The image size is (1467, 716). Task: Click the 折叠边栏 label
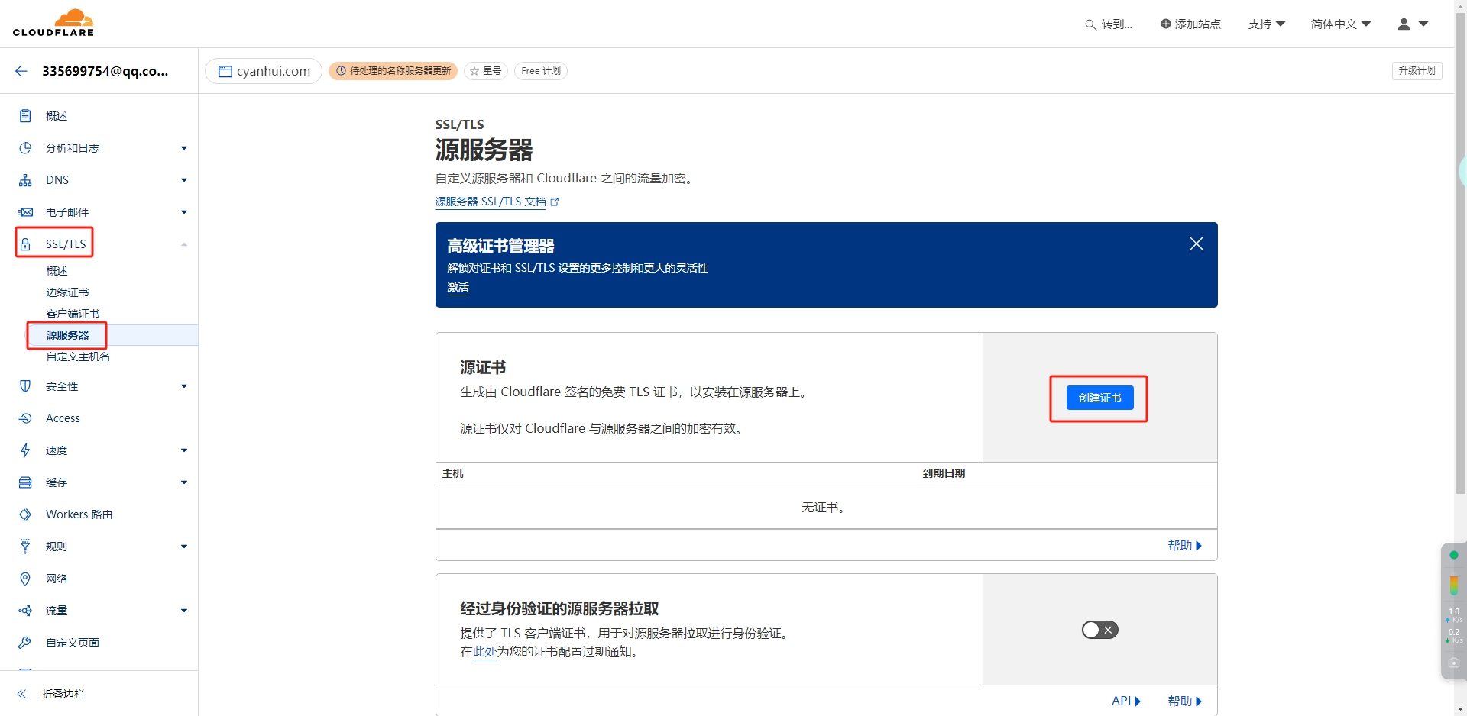tap(63, 694)
